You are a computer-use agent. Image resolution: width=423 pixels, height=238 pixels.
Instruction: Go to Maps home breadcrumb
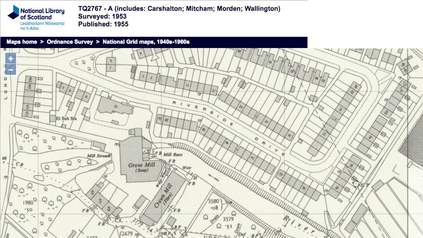[x=22, y=42]
